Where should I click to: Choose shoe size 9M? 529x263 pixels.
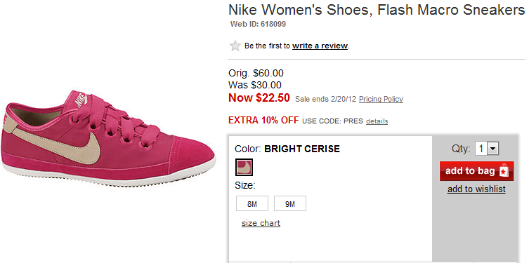coord(290,203)
